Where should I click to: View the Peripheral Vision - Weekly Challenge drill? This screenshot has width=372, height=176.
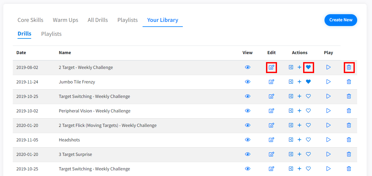[248, 111]
